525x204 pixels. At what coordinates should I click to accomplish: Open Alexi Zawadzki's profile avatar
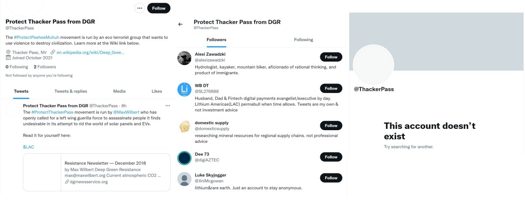point(185,58)
